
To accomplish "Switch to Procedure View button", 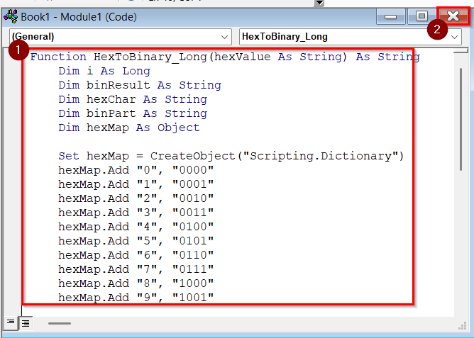I will (x=11, y=322).
